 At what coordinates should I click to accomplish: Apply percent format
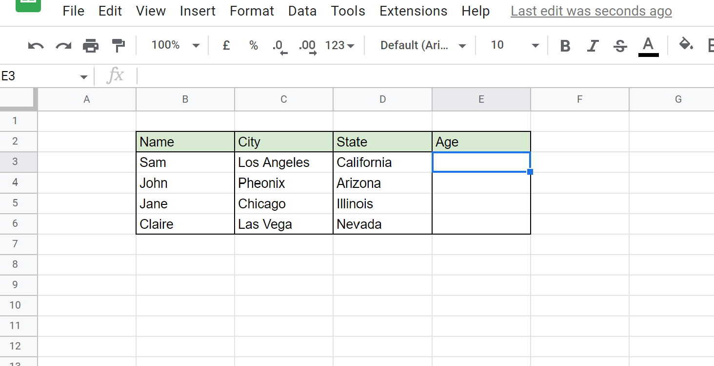click(253, 45)
